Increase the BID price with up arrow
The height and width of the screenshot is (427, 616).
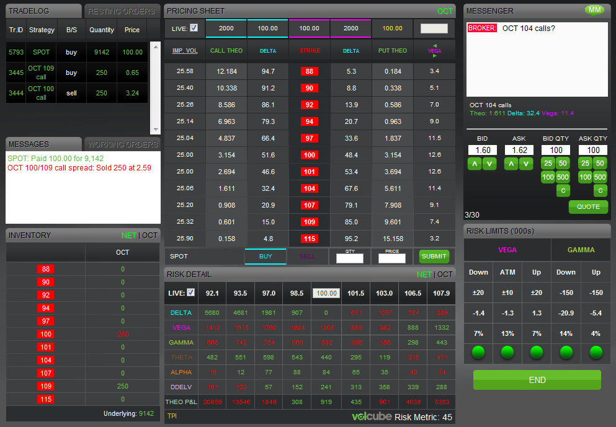[475, 164]
